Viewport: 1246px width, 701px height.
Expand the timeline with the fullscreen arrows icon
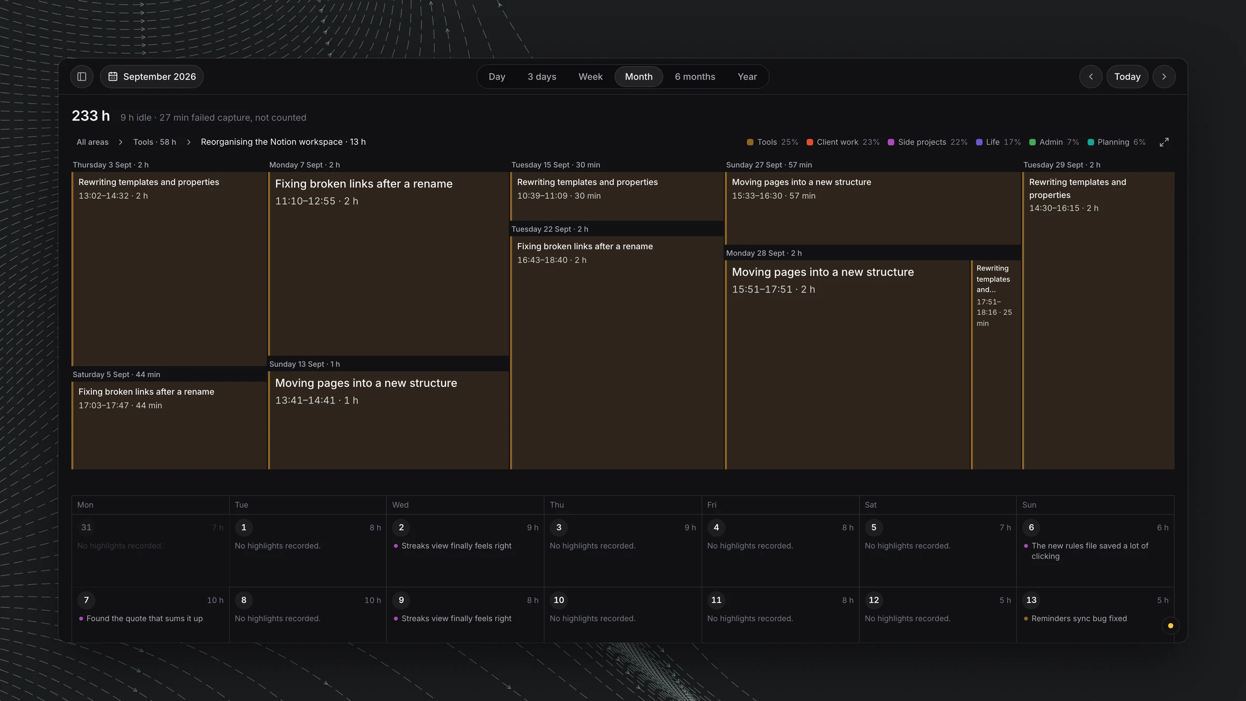pos(1164,142)
